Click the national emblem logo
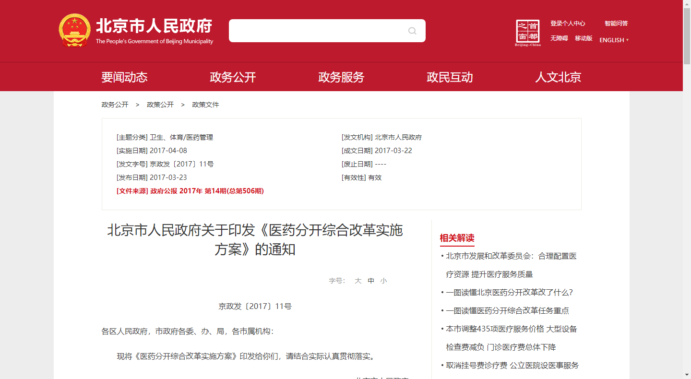 tap(74, 30)
